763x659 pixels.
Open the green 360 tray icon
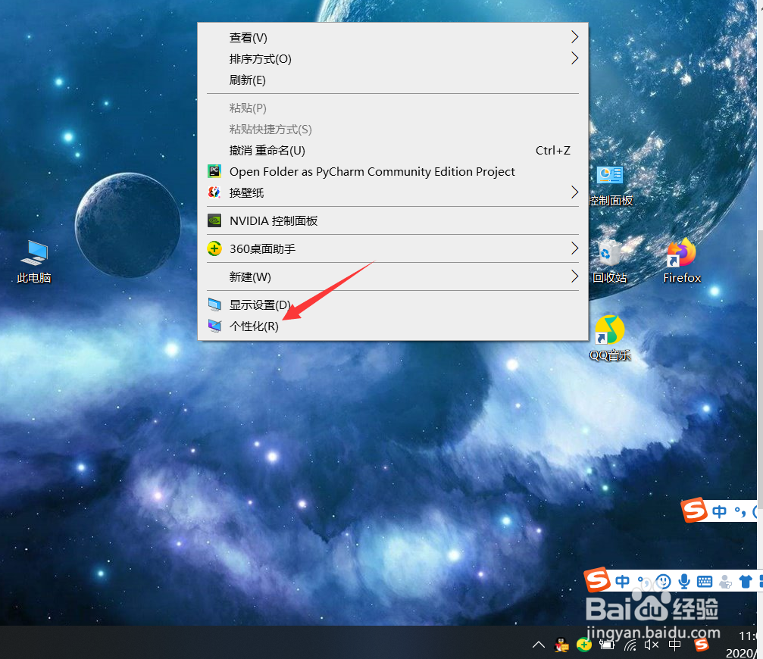[x=584, y=645]
